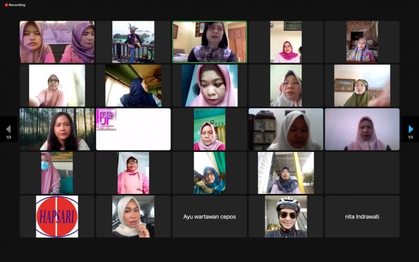Select the tile showing two women together
The image size is (419, 262).
[57, 42]
